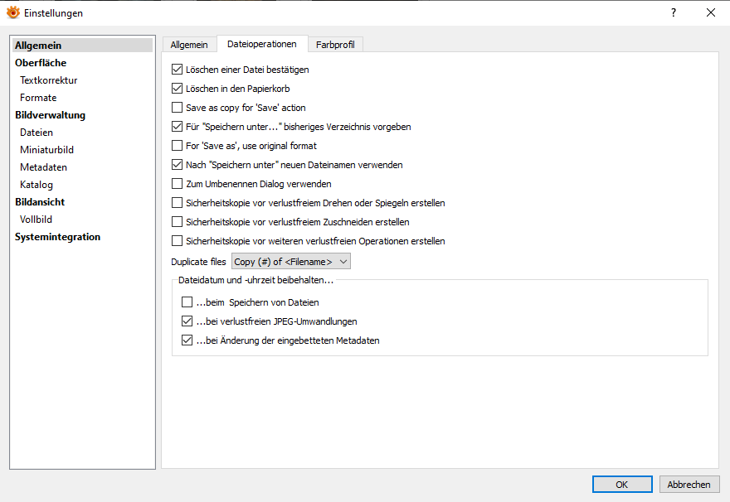Viewport: 730px width, 502px height.
Task: Switch to the Farbprofil tab
Action: [x=335, y=45]
